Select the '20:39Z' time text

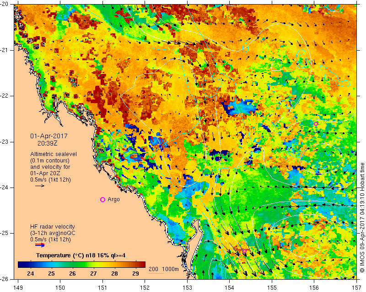coord(48,143)
